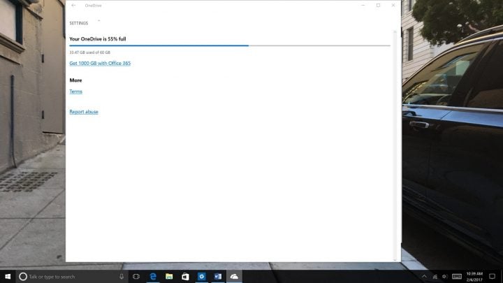The height and width of the screenshot is (283, 503).
Task: Open Word from the taskbar
Action: [218, 277]
